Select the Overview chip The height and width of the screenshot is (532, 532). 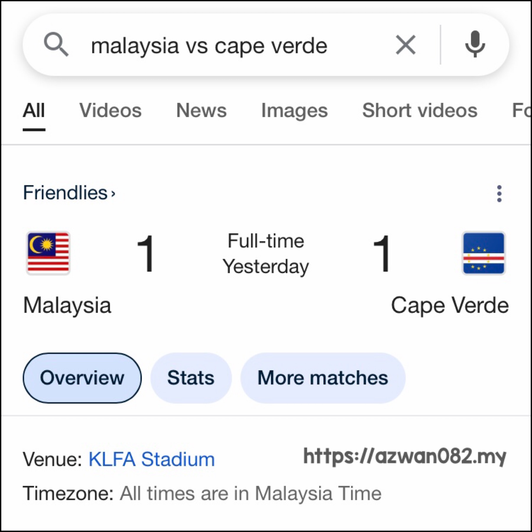pos(82,378)
